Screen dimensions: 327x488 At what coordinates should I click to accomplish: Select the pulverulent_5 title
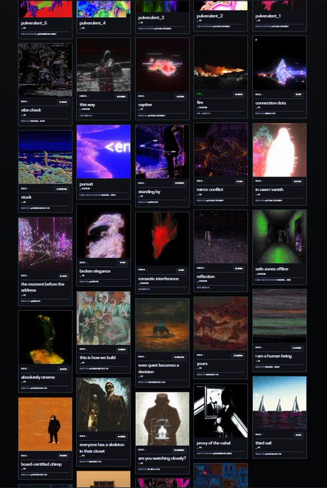click(34, 23)
